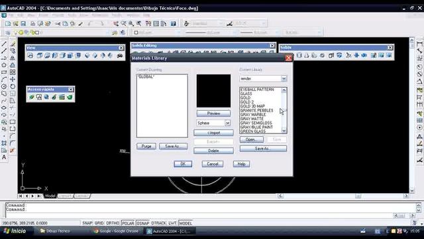This screenshot has height=239, width=424.
Task: Select the Explode modify tool
Action: tap(13, 150)
